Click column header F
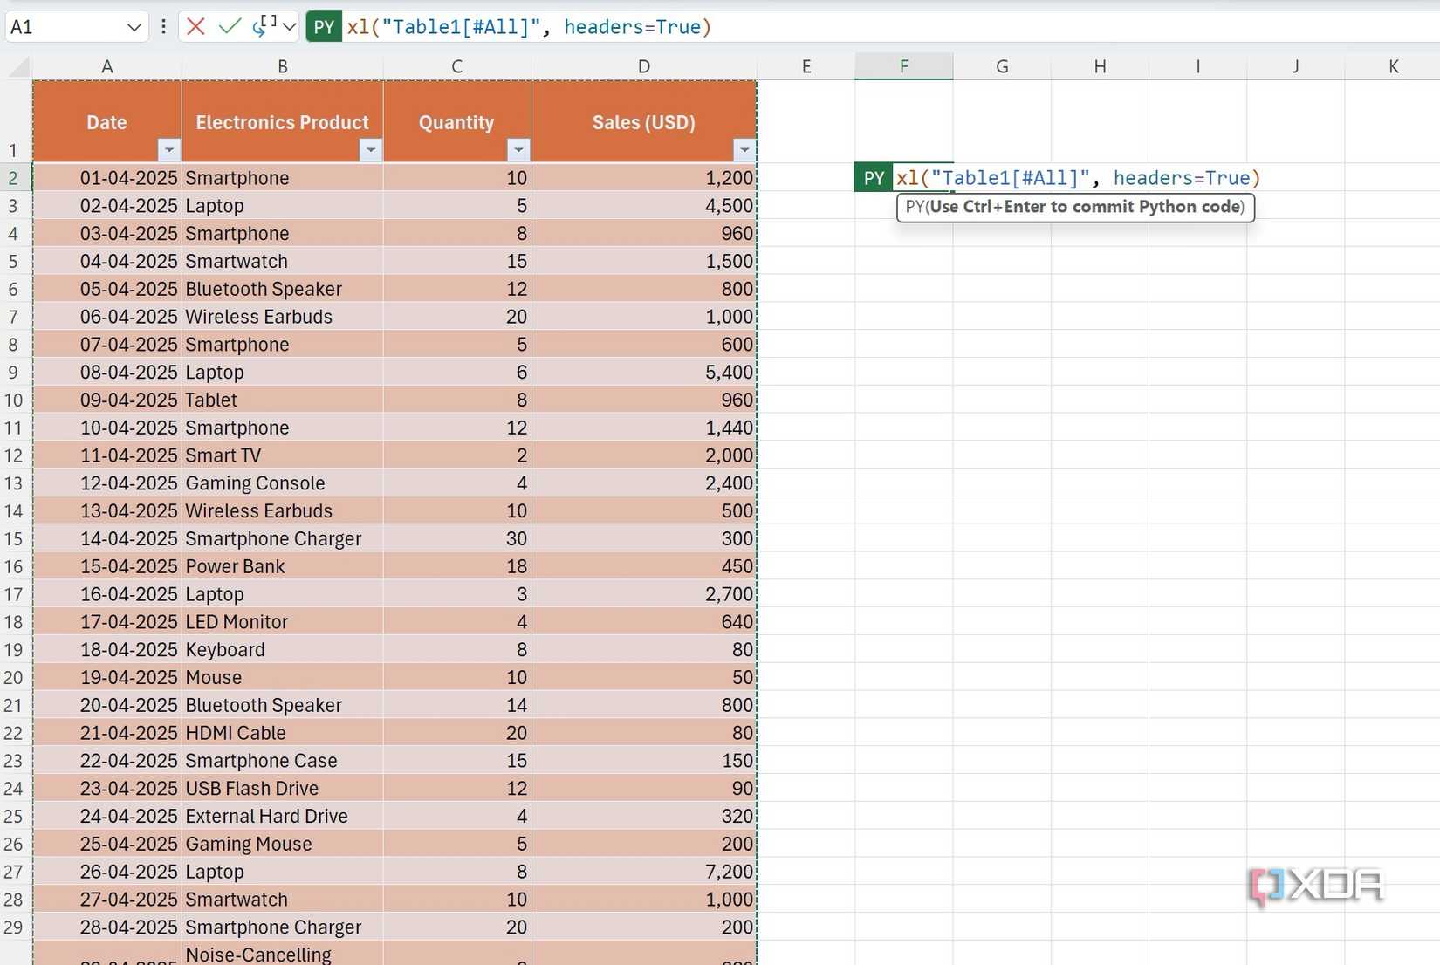This screenshot has height=965, width=1440. coord(903,65)
